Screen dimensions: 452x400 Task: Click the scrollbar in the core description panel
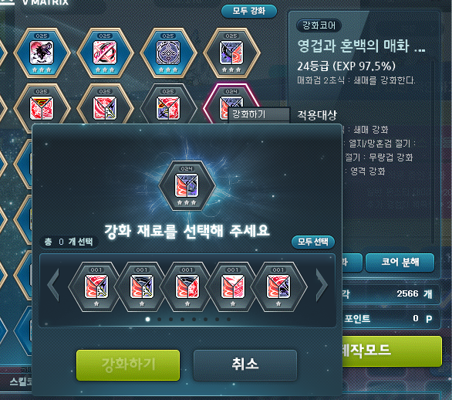tap(433, 153)
